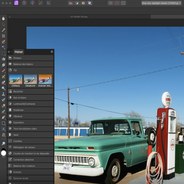Apply Auto White Balance from the toolbar
The height and width of the screenshot is (184, 184).
[x=89, y=3]
